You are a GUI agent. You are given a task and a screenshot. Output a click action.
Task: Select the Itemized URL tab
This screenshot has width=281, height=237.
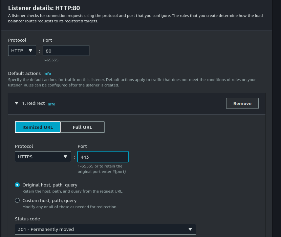(x=38, y=127)
